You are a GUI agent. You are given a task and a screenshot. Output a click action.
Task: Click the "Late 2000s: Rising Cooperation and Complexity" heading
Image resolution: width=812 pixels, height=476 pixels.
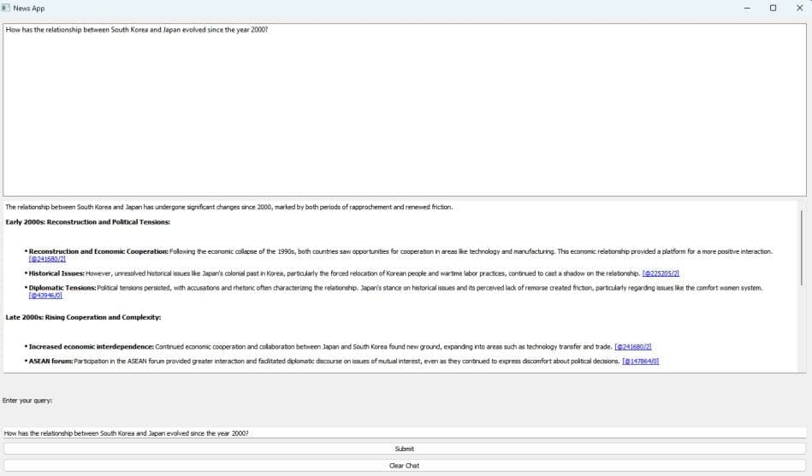[x=83, y=317]
